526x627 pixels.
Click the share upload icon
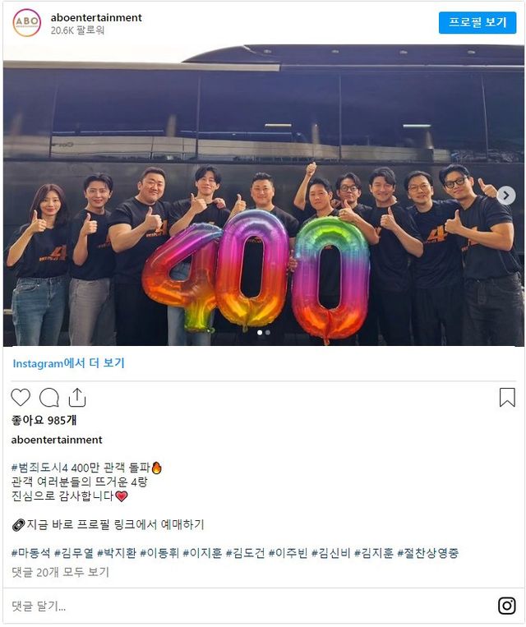click(x=77, y=397)
